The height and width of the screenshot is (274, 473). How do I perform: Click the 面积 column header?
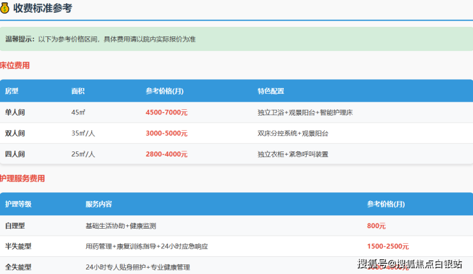(78, 91)
